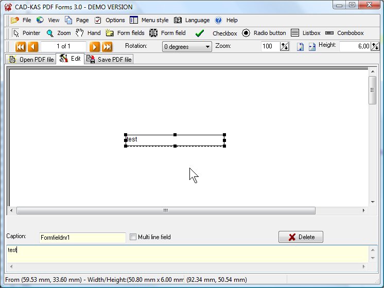Image resolution: width=384 pixels, height=288 pixels.
Task: Click the Caption text field
Action: (x=82, y=238)
